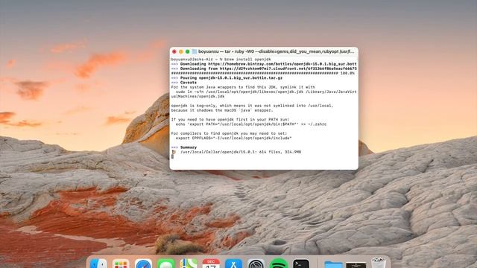Zoom Terminal with the green button
Screen dimensions: 477x268
(187, 51)
